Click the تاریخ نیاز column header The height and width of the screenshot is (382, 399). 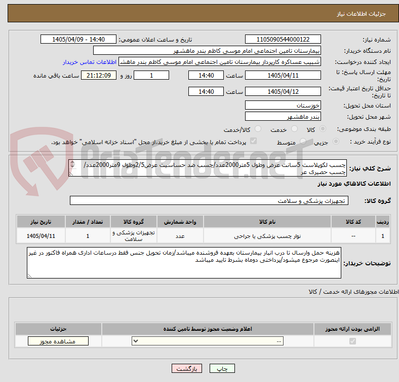41,222
